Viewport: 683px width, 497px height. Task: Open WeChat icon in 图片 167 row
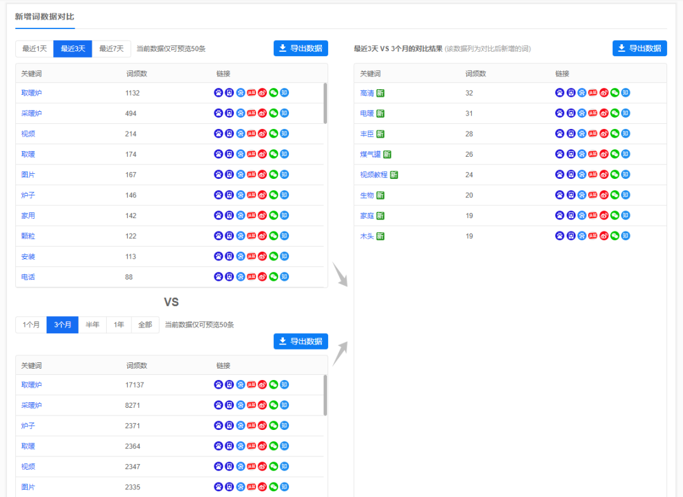274,175
